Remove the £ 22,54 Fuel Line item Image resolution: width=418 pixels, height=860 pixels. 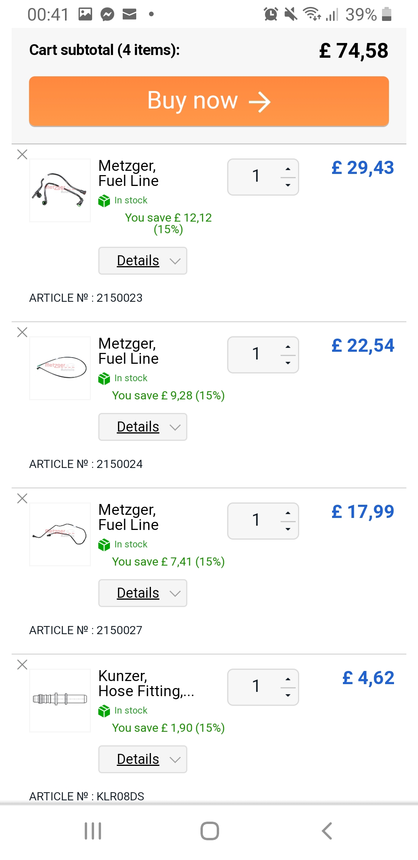[x=22, y=332]
